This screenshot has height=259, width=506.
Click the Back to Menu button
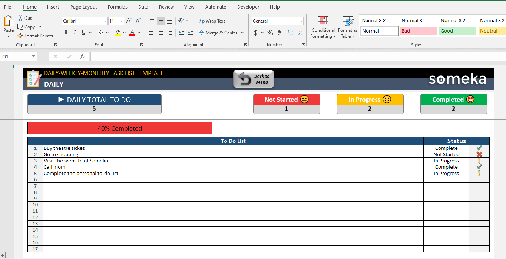(x=254, y=78)
